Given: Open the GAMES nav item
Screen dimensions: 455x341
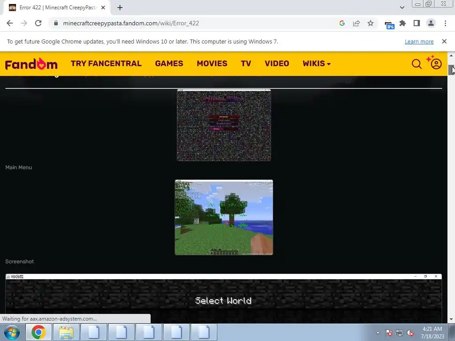Looking at the screenshot, I should (169, 63).
